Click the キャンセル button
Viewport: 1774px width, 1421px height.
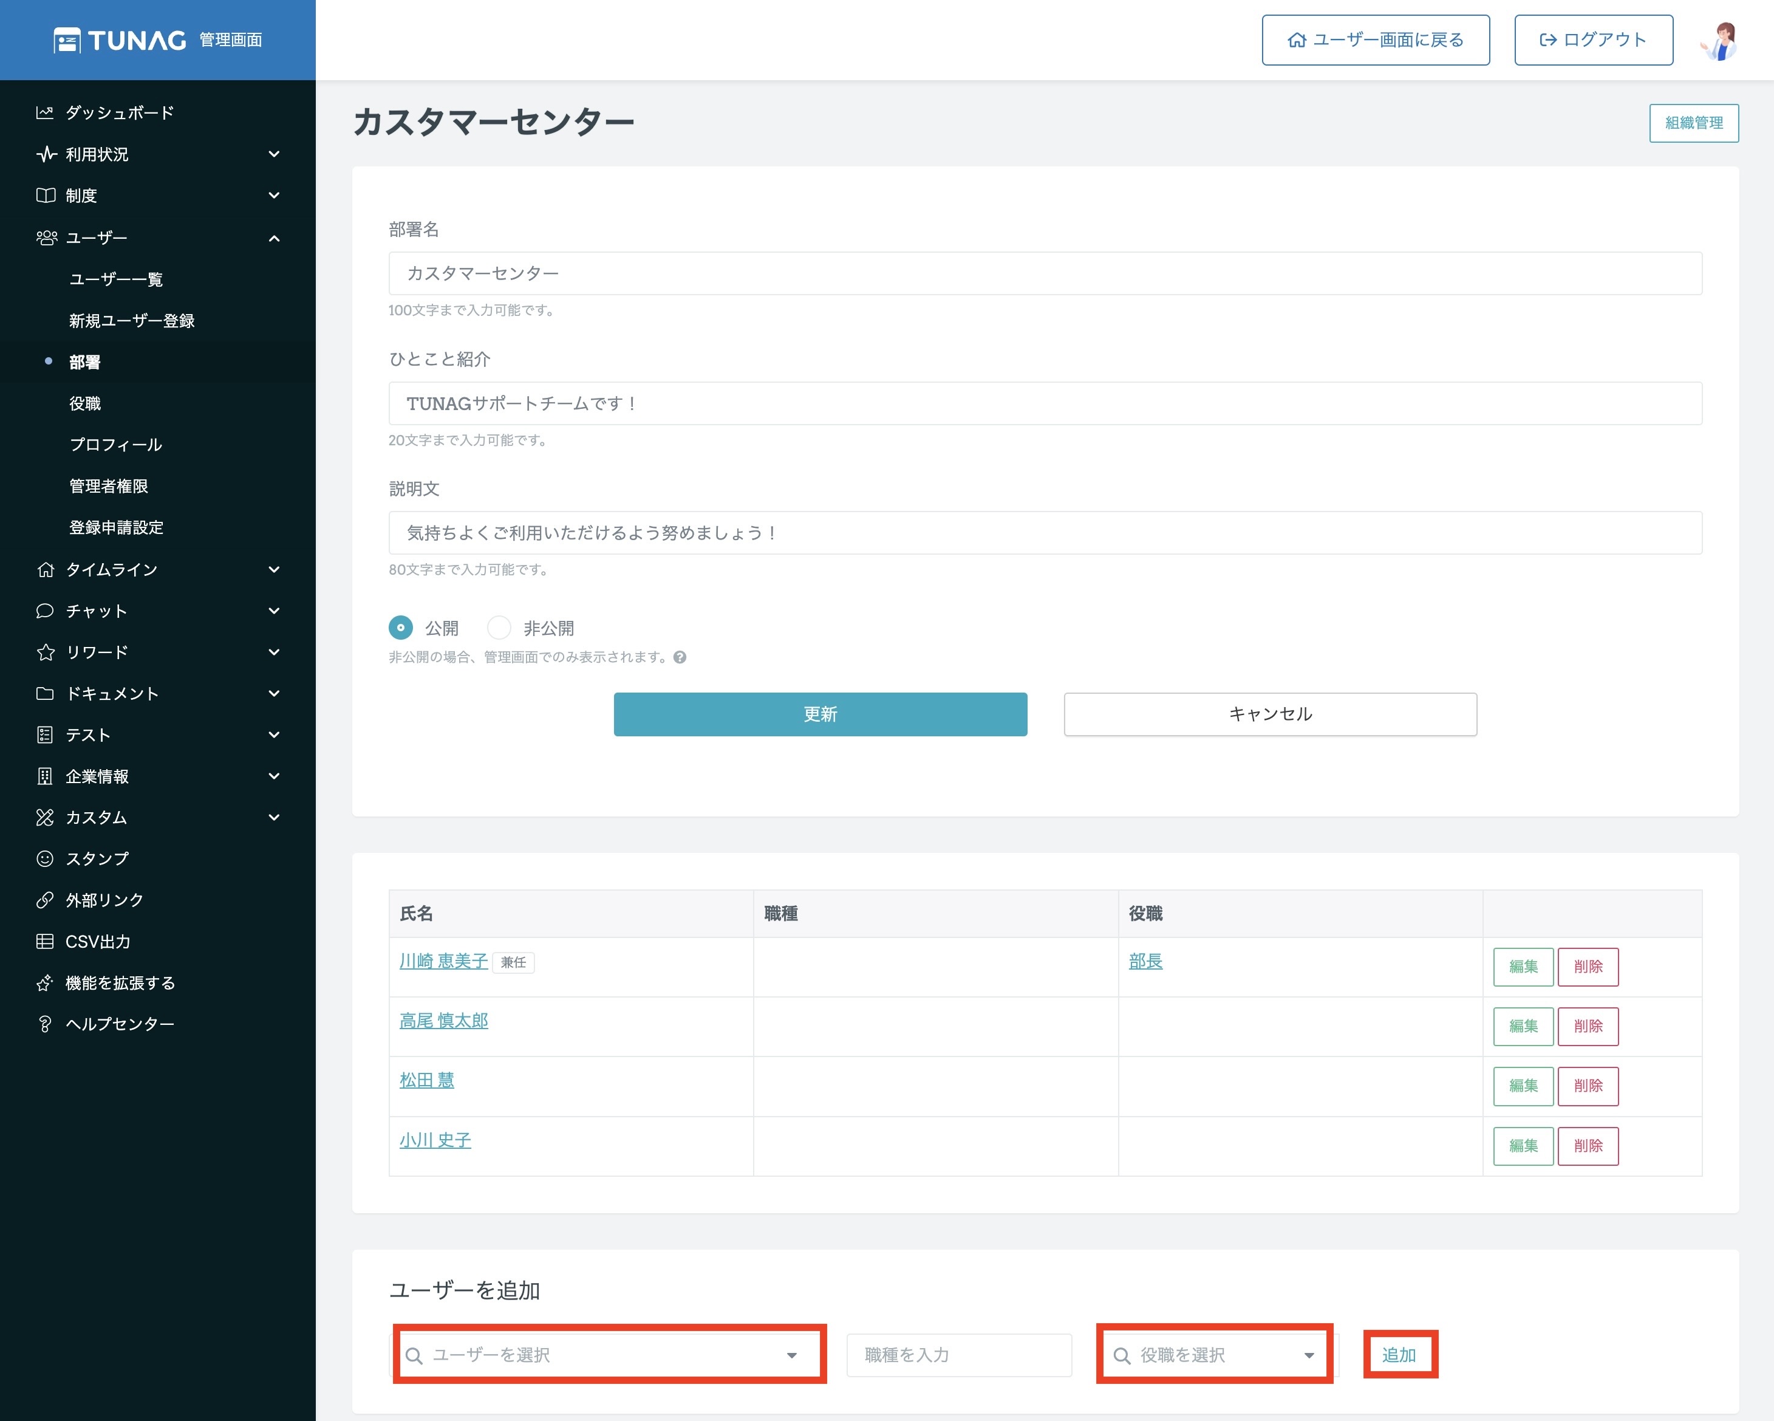coord(1271,714)
